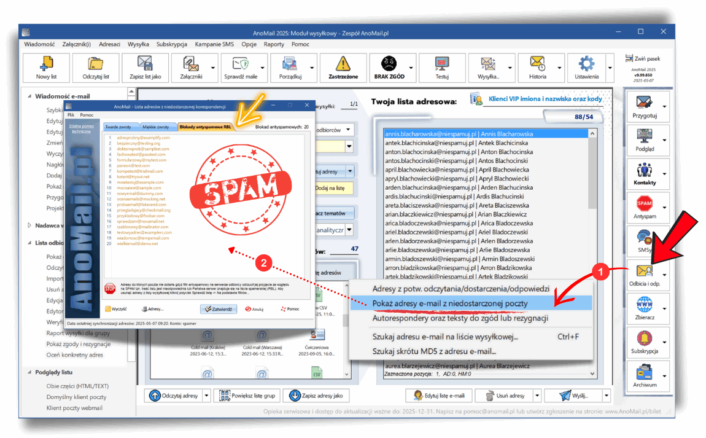Viewport: 706px width, 438px height.
Task: Collapse the toolbar with Zwiń pasek
Action: coord(643,58)
